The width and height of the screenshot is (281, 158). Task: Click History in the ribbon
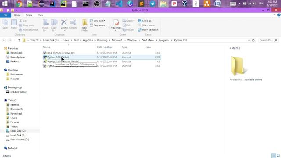coord(129,30)
